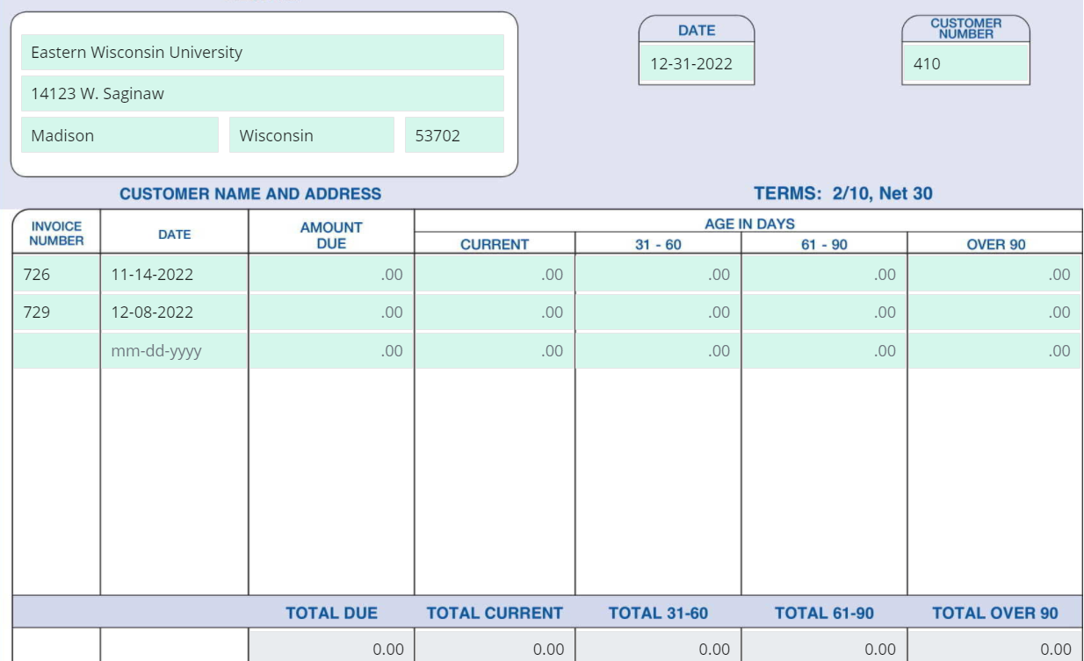The width and height of the screenshot is (1084, 661).
Task: Click the street address field showing 14123 W. Saginaw
Action: tap(264, 94)
